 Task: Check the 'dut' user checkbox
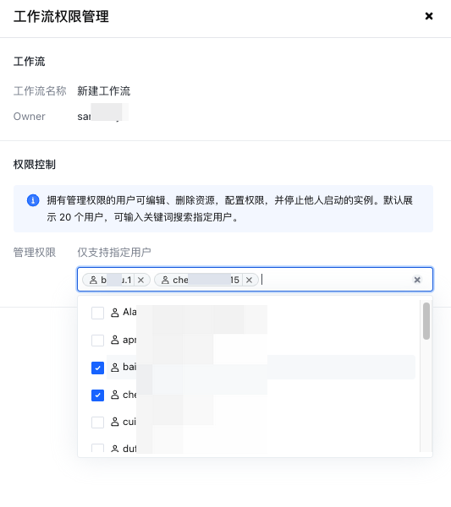pos(97,448)
